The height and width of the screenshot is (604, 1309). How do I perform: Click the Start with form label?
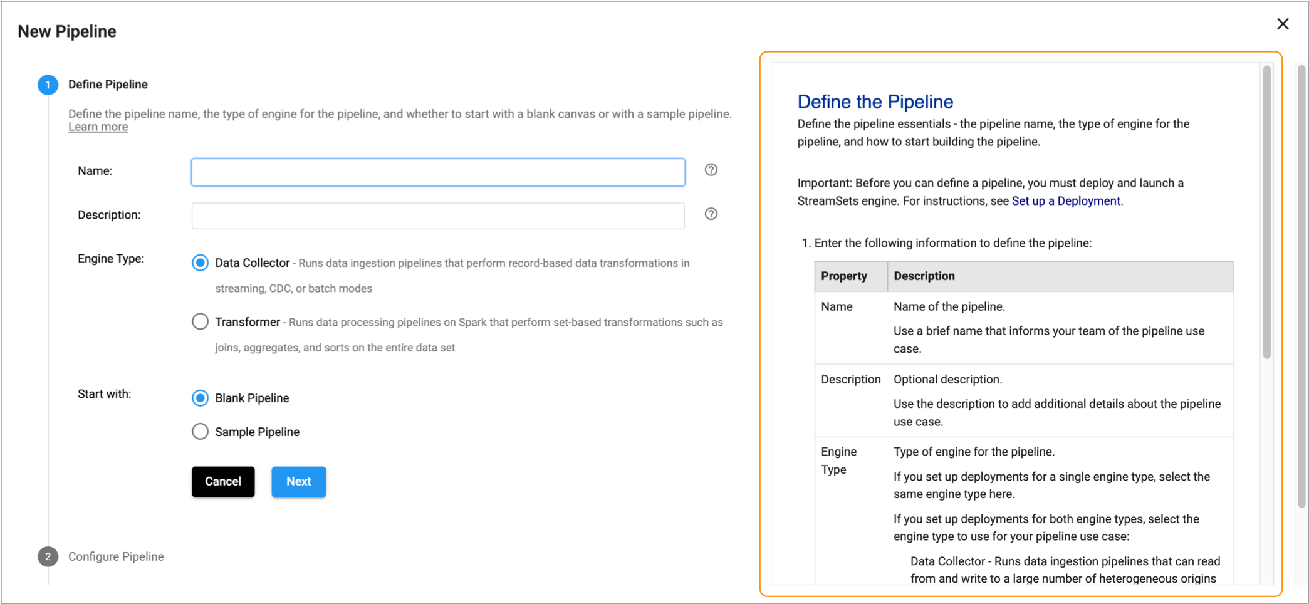click(x=105, y=394)
